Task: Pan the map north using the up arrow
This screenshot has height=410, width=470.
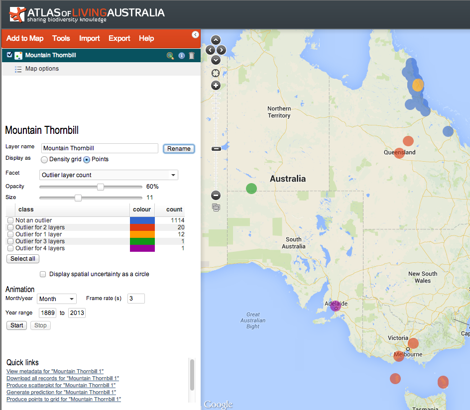Action: pyautogui.click(x=216, y=40)
